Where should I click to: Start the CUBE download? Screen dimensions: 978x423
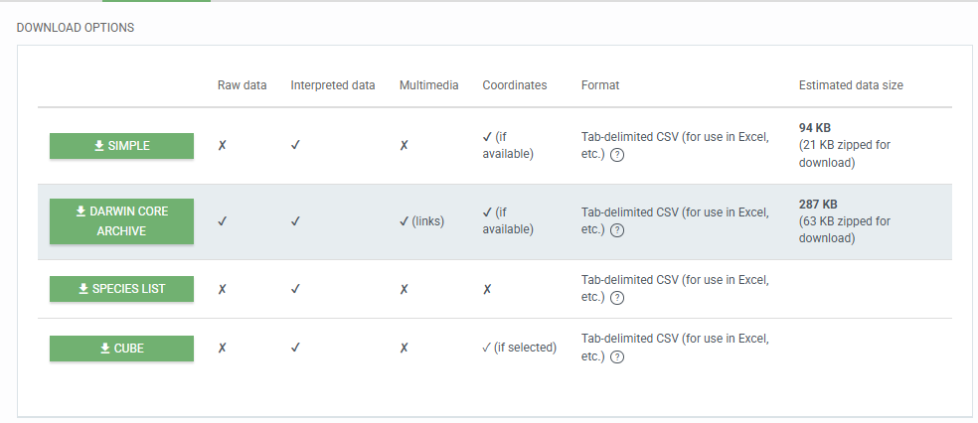[x=121, y=349]
